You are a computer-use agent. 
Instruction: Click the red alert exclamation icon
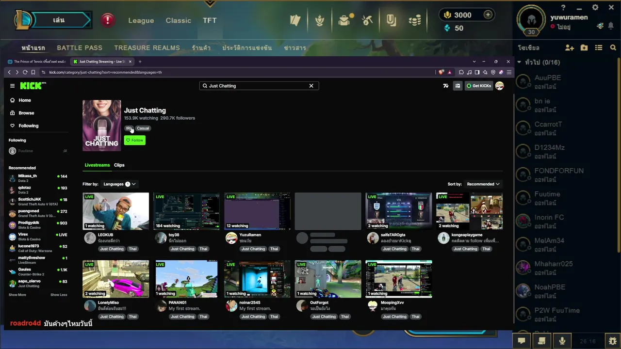pos(108,20)
